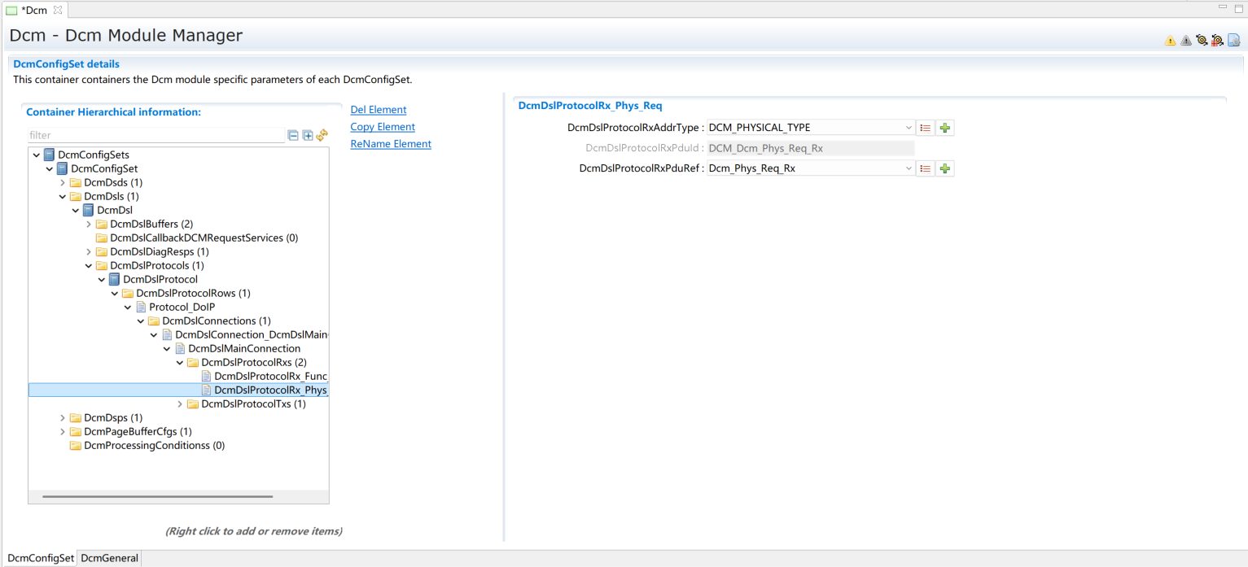Click the document with gear icon
The image size is (1248, 567).
[1233, 41]
